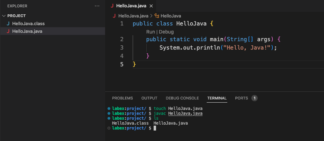The width and height of the screenshot is (324, 141).
Task: Switch to the PROBLEMS panel tab
Action: coord(122,98)
